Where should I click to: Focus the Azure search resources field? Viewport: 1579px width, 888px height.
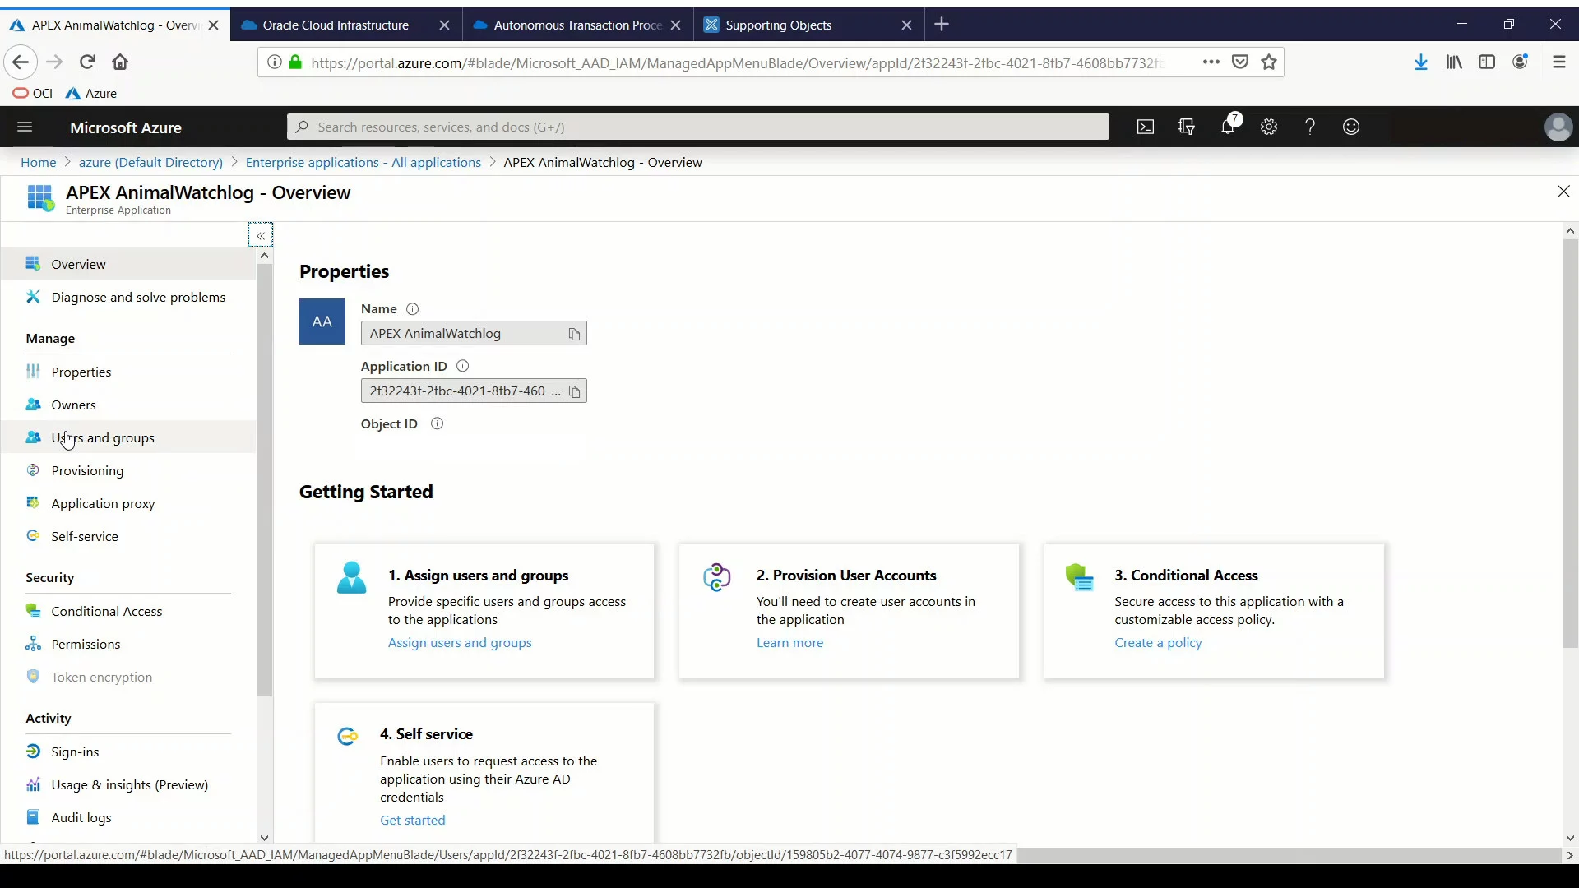coord(697,127)
